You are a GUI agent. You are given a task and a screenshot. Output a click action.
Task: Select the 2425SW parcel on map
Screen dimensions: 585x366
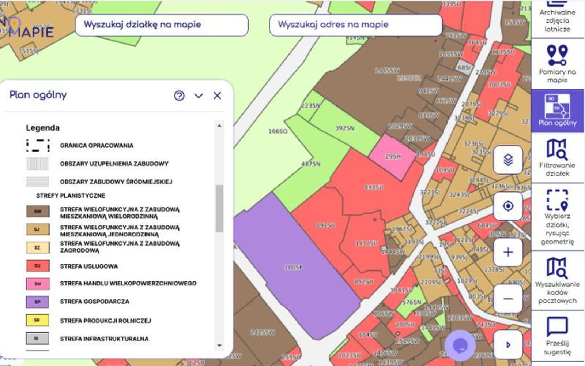pyautogui.click(x=263, y=333)
